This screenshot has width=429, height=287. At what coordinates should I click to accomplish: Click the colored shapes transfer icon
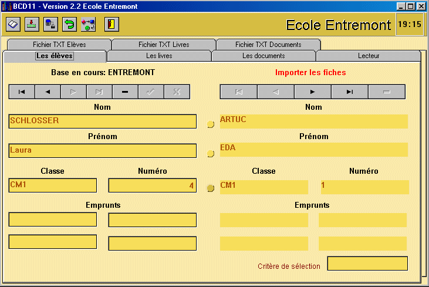tap(88, 24)
